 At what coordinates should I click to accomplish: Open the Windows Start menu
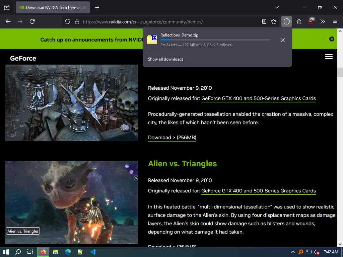click(6, 252)
